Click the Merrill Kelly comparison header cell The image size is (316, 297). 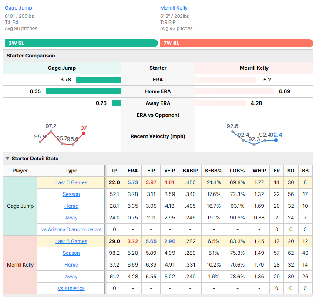254,68
